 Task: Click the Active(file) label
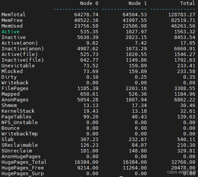(20, 54)
